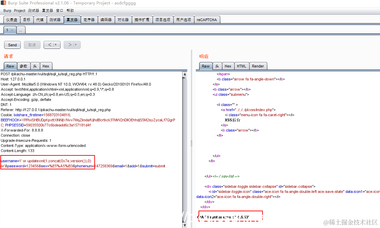The height and width of the screenshot is (228, 380).
Task: Select the response Hex tab
Action: (x=228, y=66)
